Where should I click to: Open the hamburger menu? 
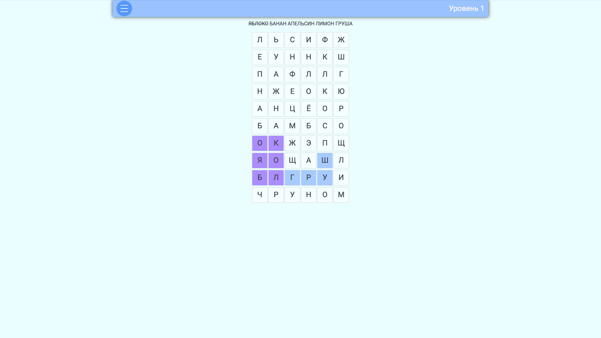click(x=124, y=8)
